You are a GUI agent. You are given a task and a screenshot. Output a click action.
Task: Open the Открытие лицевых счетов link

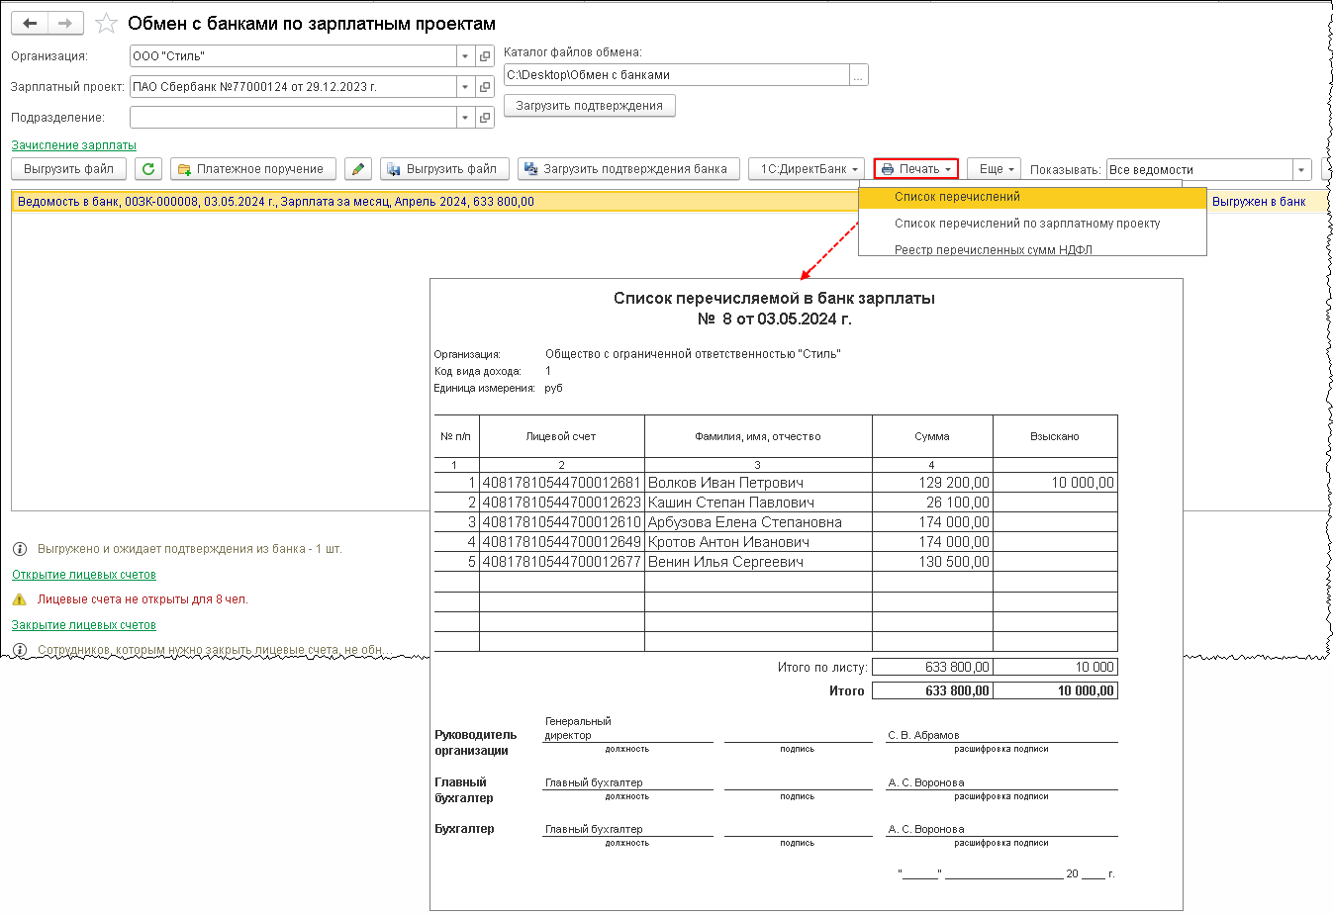84,575
